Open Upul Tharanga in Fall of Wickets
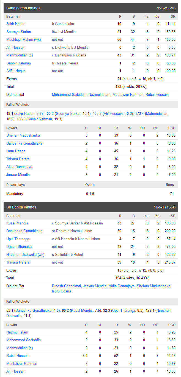The width and height of the screenshot is (181, 377). [x=124, y=311]
